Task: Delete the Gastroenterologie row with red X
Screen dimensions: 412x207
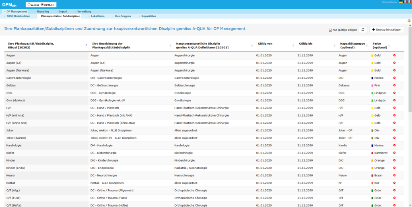Action: click(394, 78)
